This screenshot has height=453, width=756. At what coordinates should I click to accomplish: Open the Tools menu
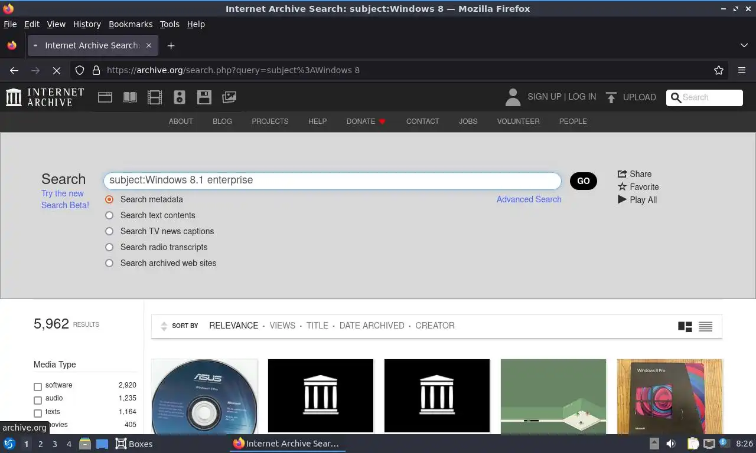[x=170, y=24]
